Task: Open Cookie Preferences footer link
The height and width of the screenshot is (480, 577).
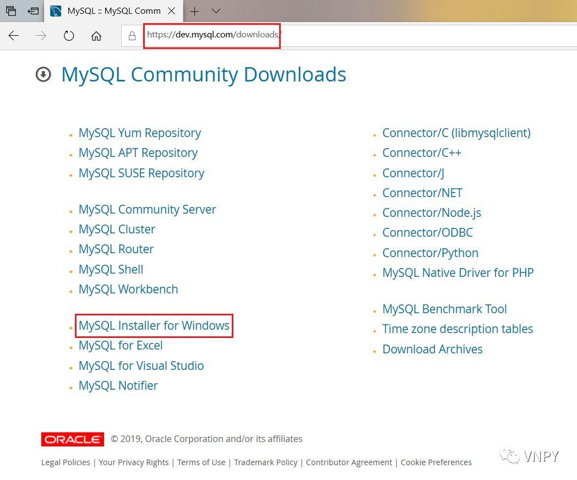Action: pos(436,462)
